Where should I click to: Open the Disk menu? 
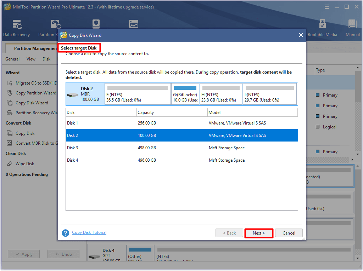[x=46, y=59]
